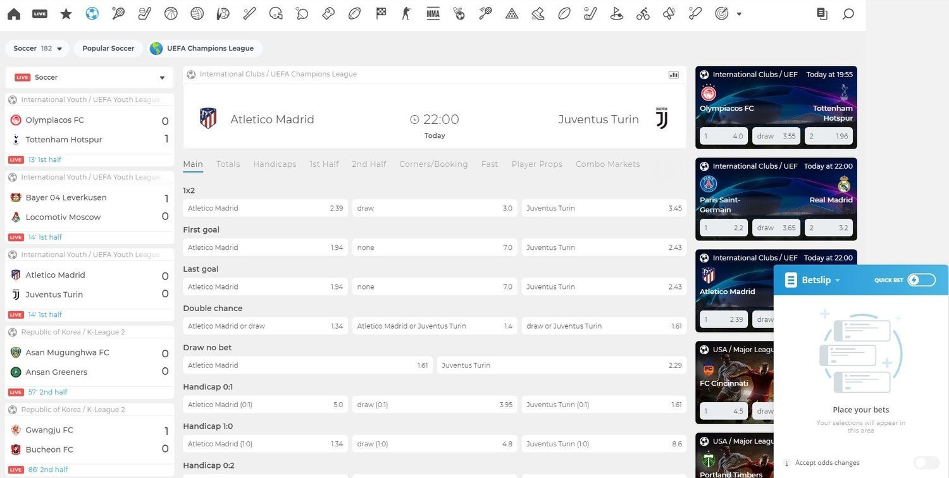Select the Cycling sport icon
Image resolution: width=949 pixels, height=478 pixels.
tap(643, 13)
